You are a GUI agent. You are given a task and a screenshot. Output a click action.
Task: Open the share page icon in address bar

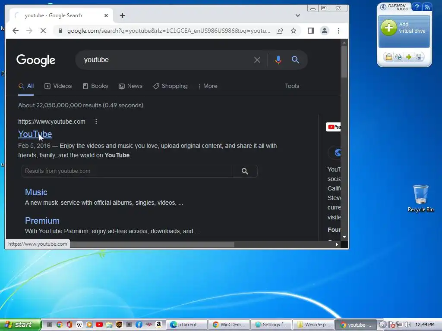(x=280, y=31)
